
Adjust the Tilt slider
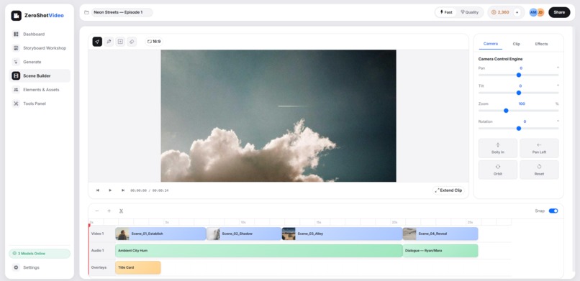tap(519, 93)
